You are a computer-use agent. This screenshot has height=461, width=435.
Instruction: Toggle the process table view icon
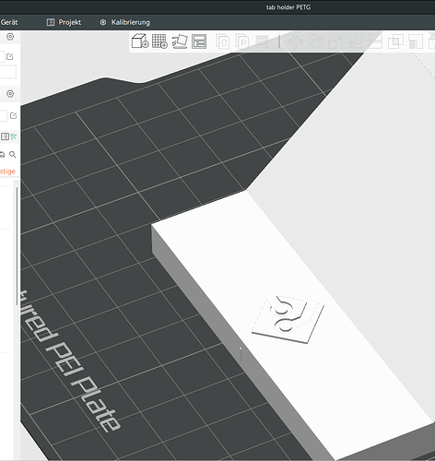(5, 136)
